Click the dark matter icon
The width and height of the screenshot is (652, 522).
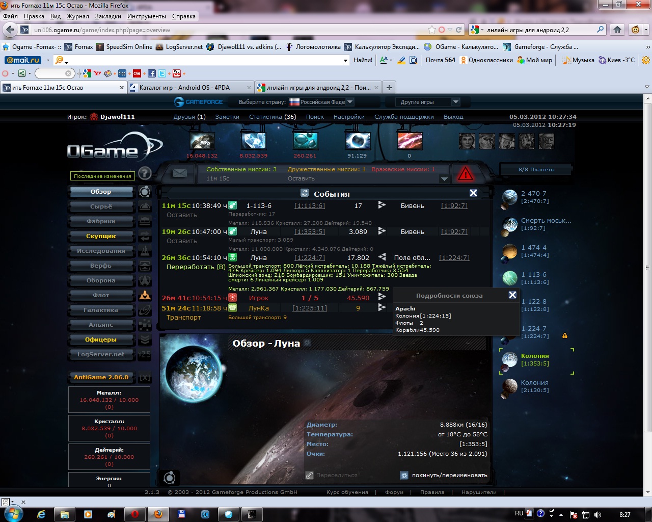click(410, 141)
